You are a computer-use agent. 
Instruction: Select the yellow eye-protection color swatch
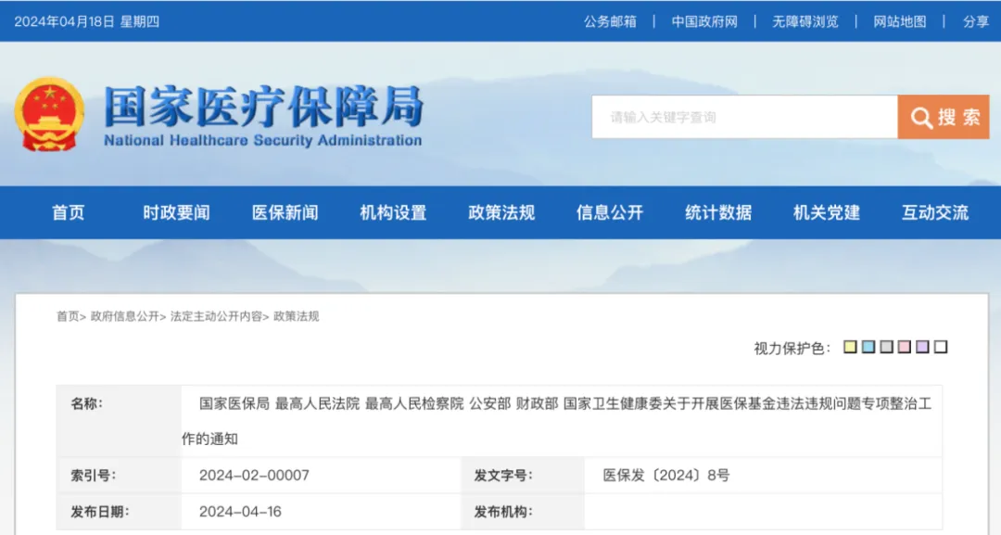tap(850, 348)
